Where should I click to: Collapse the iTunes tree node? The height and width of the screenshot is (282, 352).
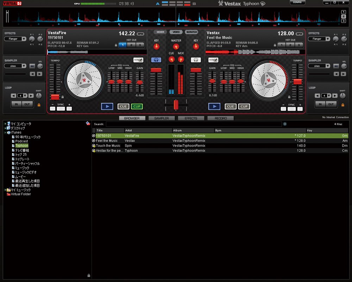point(5,133)
